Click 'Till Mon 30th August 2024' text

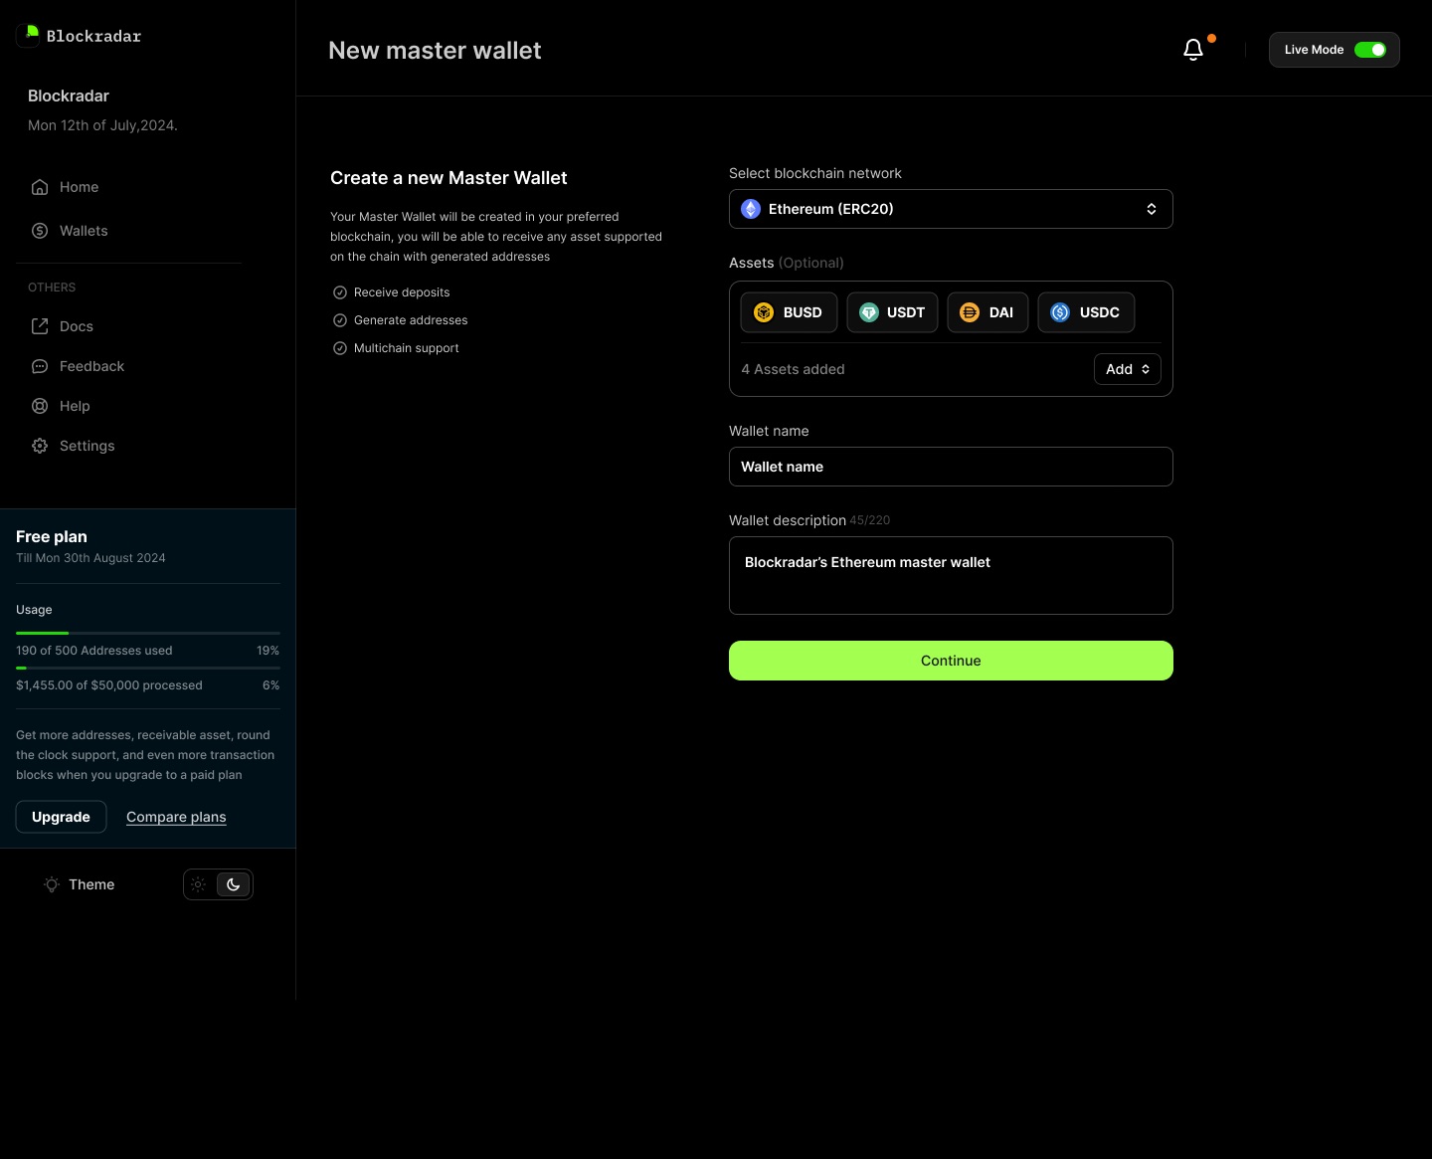[90, 558]
